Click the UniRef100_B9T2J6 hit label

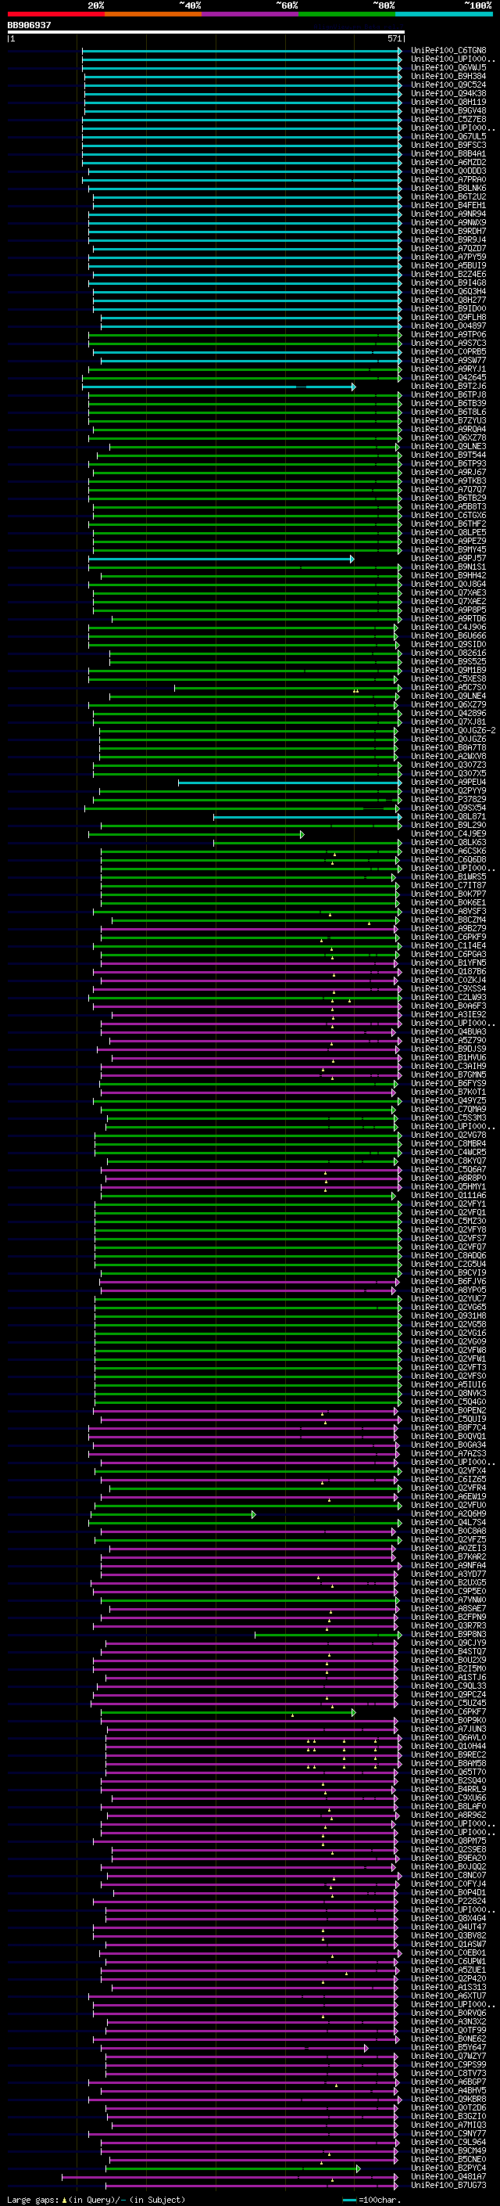pos(448,387)
